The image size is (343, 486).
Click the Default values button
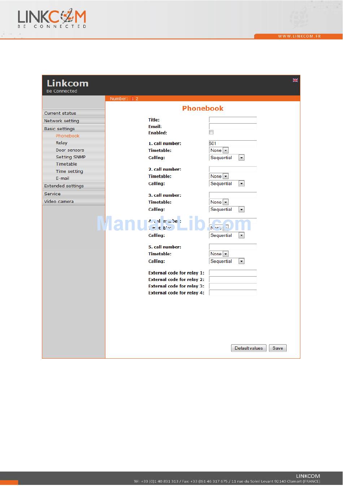tap(249, 348)
